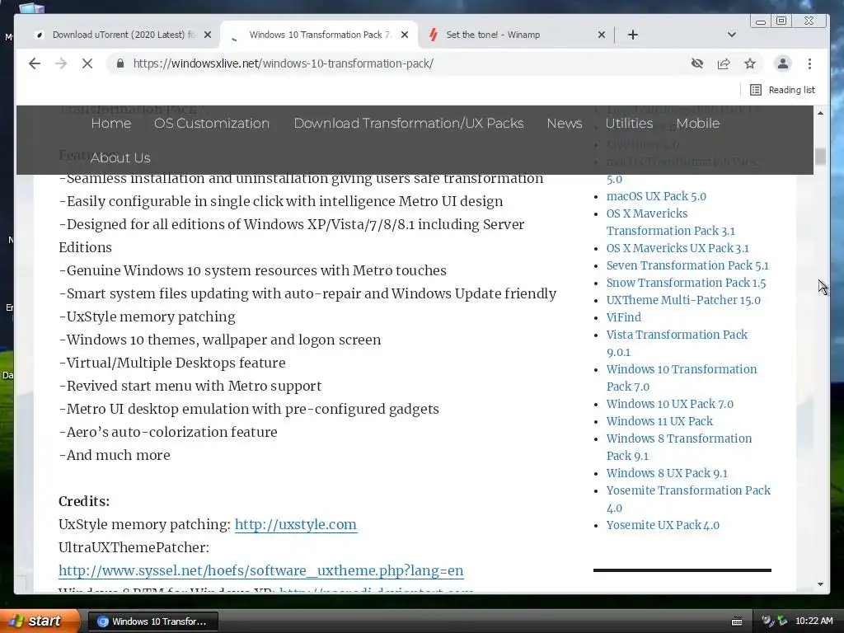Click the address bar URL field
This screenshot has height=633, width=844.
[398, 63]
